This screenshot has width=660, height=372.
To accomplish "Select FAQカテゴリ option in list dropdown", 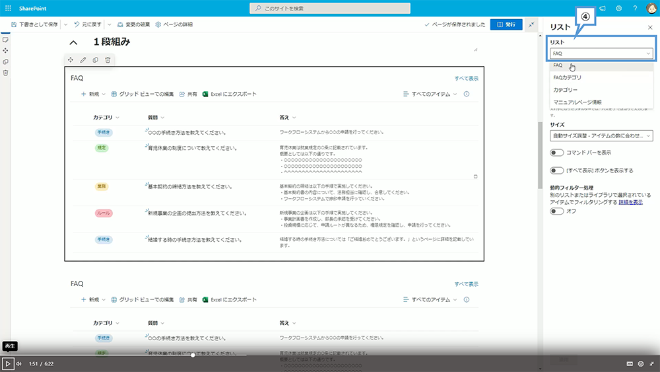I will click(x=601, y=77).
